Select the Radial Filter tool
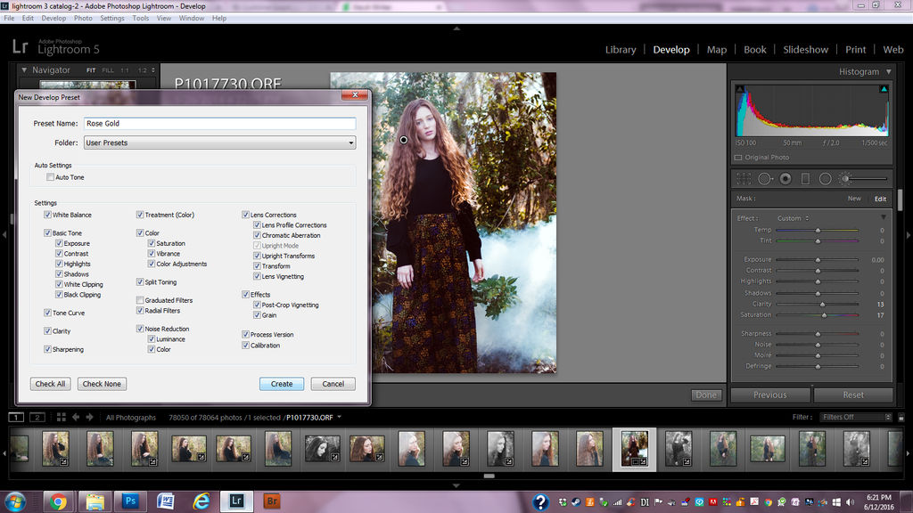 (x=825, y=179)
